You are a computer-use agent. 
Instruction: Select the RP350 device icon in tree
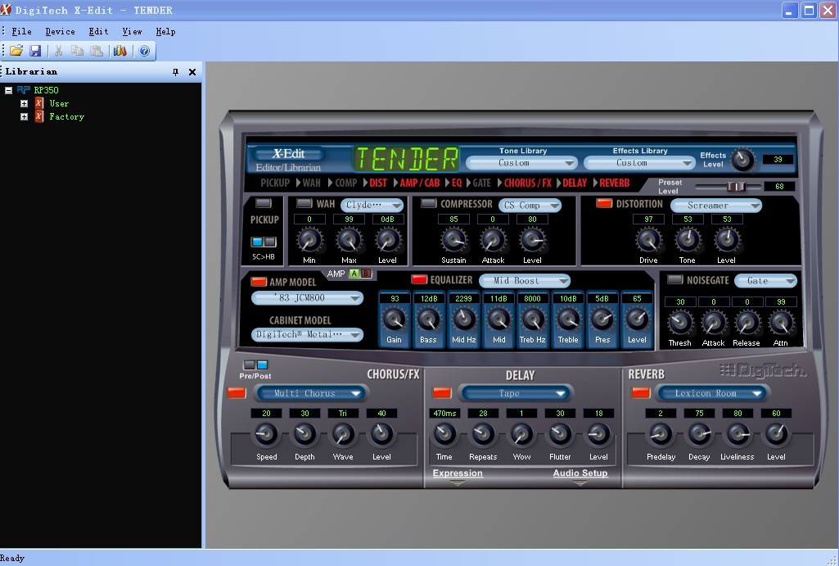pos(24,90)
